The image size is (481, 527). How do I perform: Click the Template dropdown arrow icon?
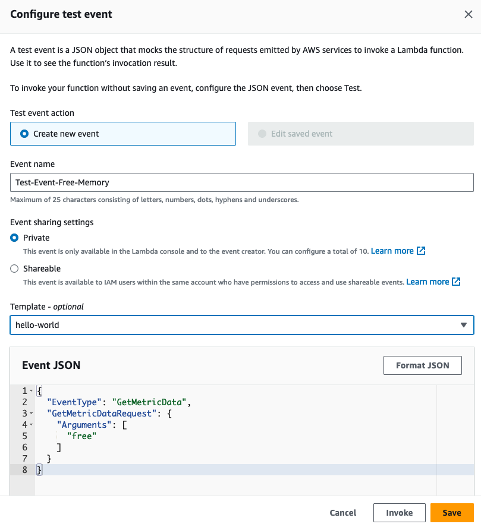point(464,325)
